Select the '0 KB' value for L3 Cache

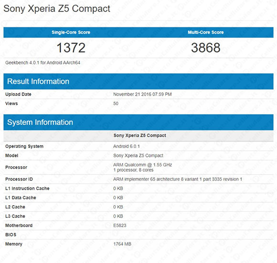point(118,216)
